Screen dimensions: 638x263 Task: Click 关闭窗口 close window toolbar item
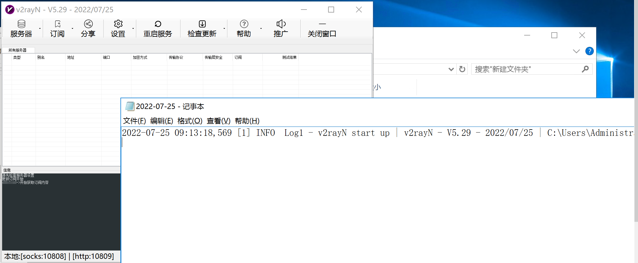(322, 29)
